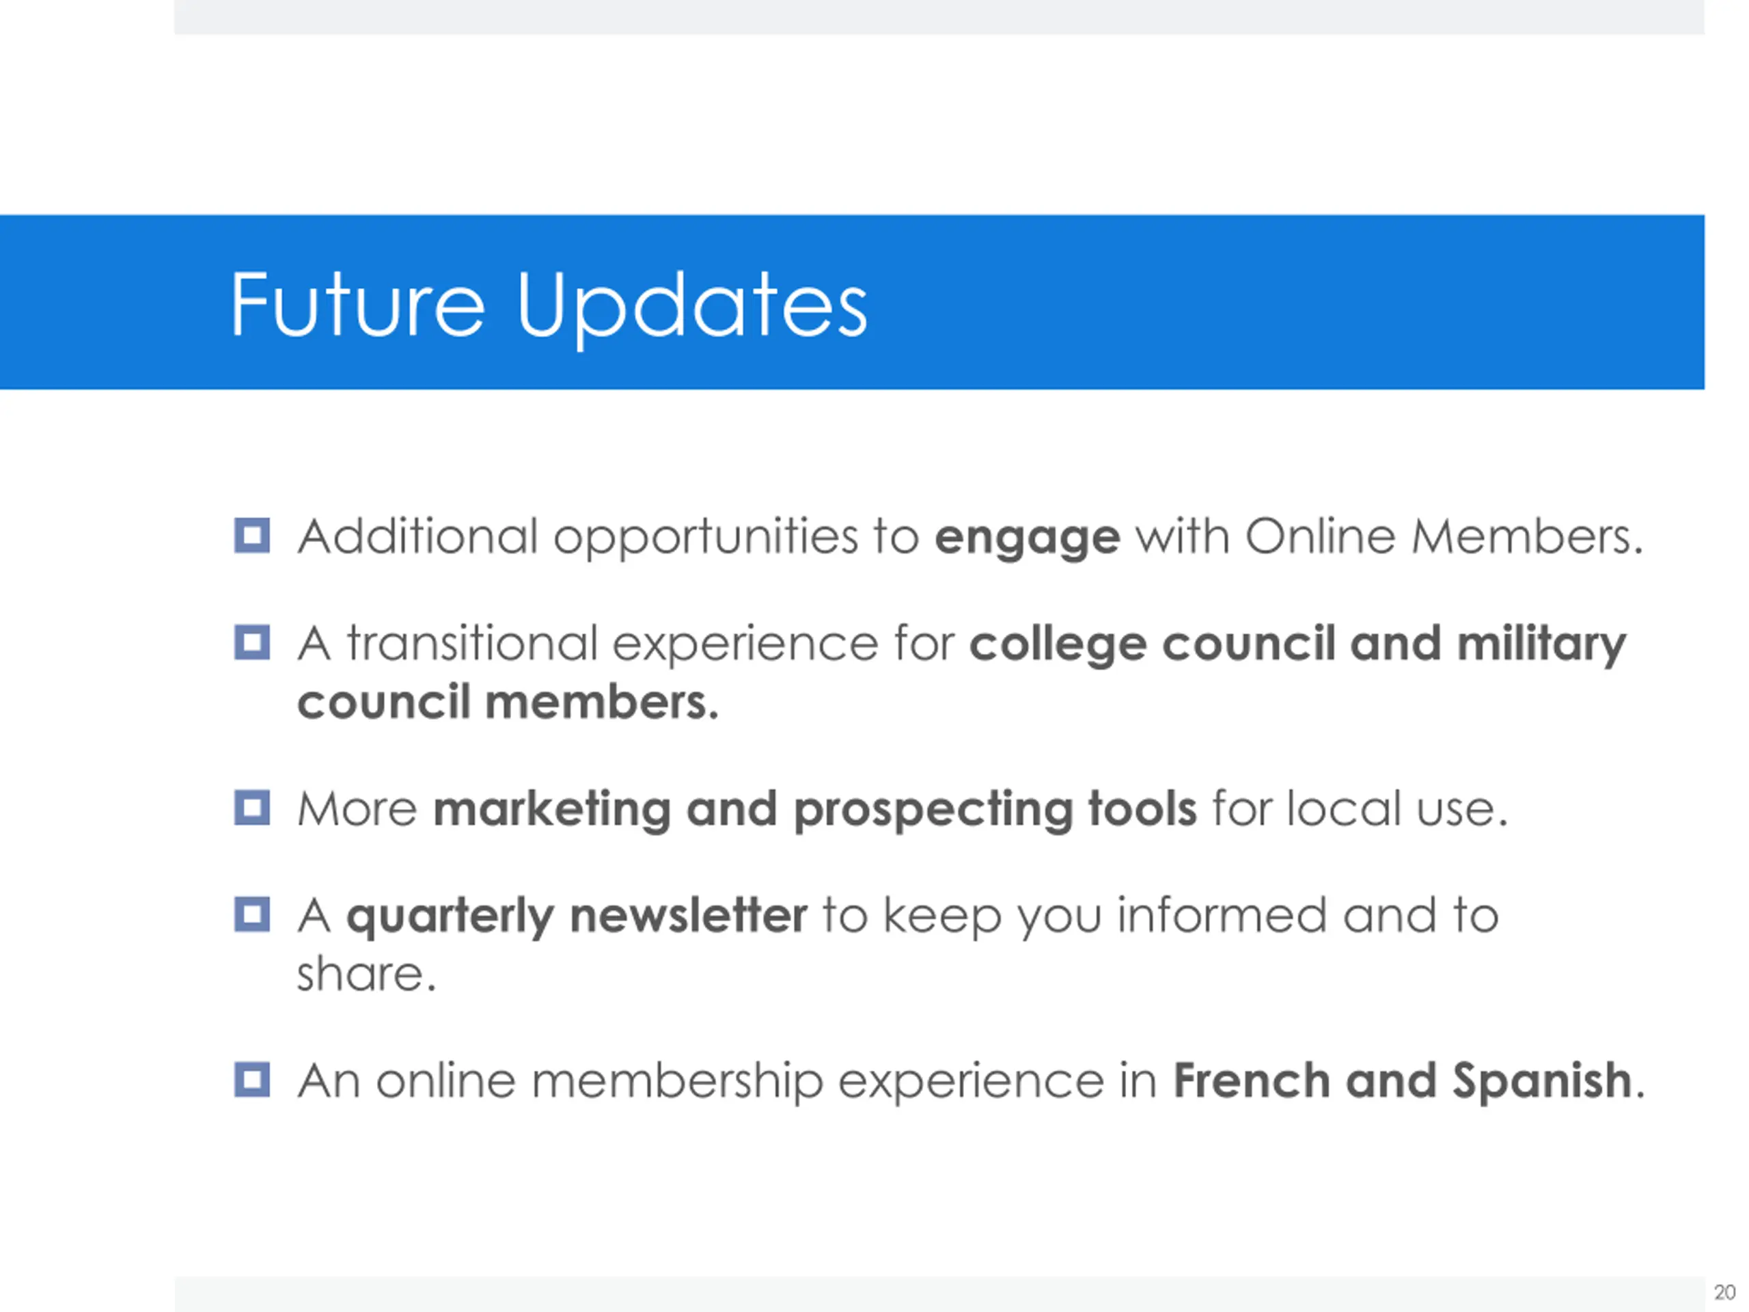The image size is (1749, 1312).
Task: Click the gray footer bar at the bottom
Action: [x=939, y=1294]
